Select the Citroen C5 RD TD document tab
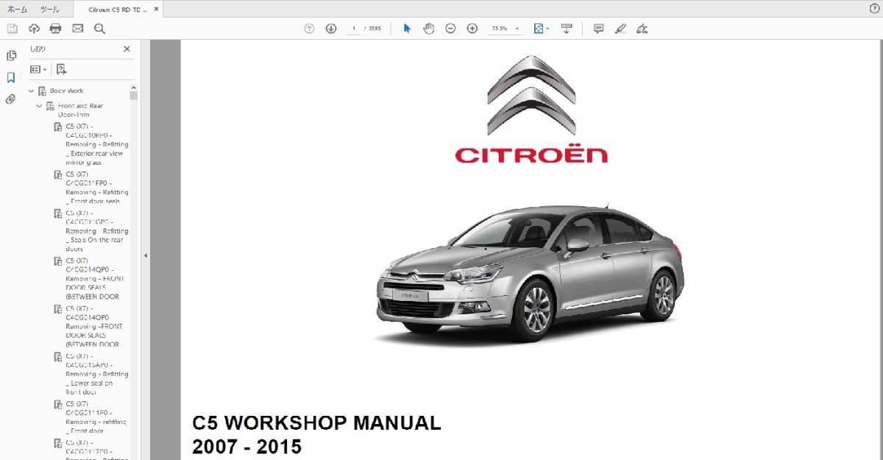 point(118,9)
